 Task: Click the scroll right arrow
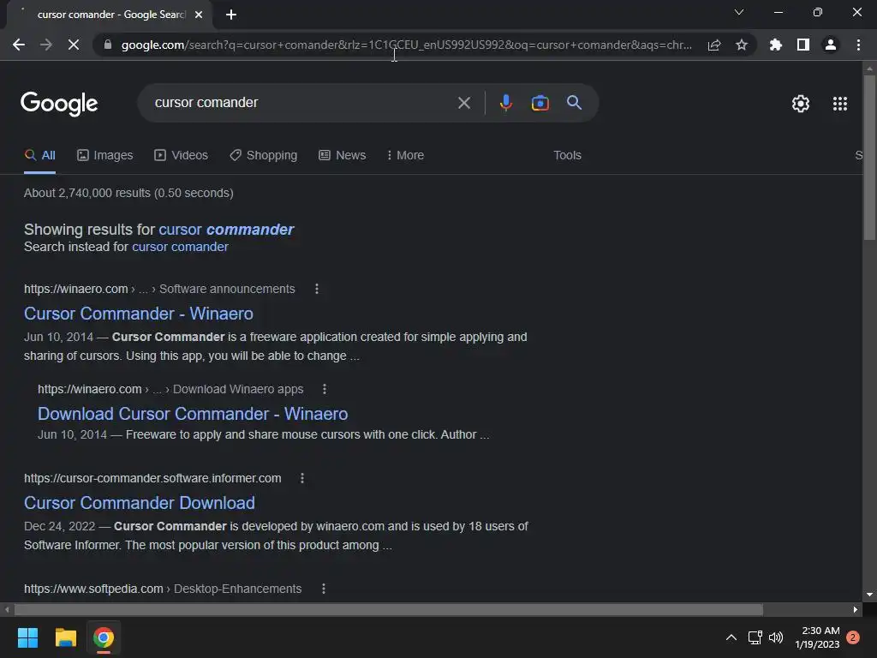(x=856, y=609)
